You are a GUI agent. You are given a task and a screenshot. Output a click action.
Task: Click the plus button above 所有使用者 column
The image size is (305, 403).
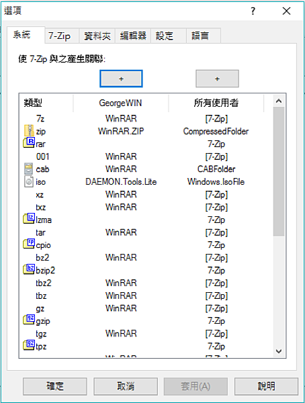click(x=217, y=79)
